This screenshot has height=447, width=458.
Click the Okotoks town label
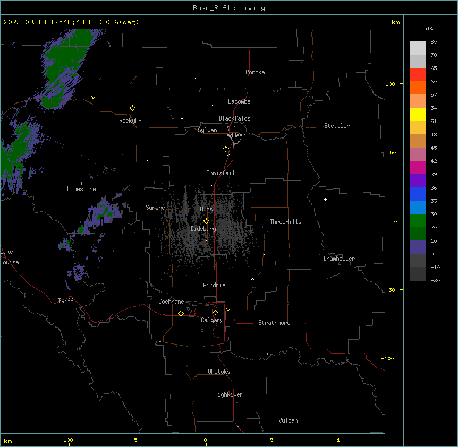(219, 372)
